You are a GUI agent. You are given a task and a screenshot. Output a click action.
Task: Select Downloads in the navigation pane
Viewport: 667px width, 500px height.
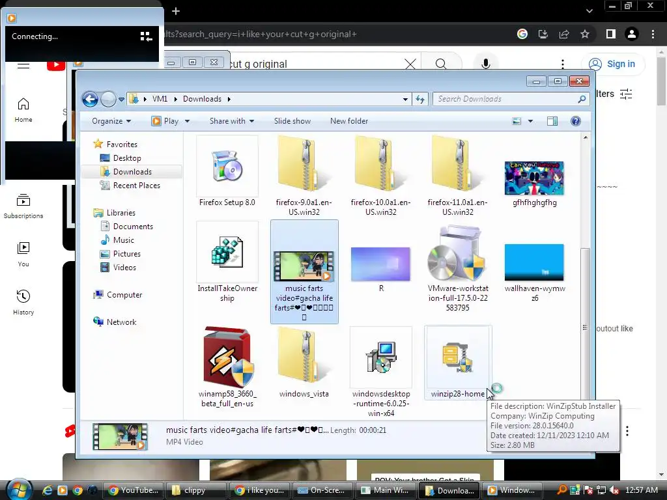(132, 172)
